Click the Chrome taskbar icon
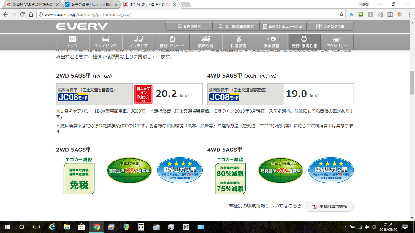The height and width of the screenshot is (233, 415). click(x=96, y=227)
